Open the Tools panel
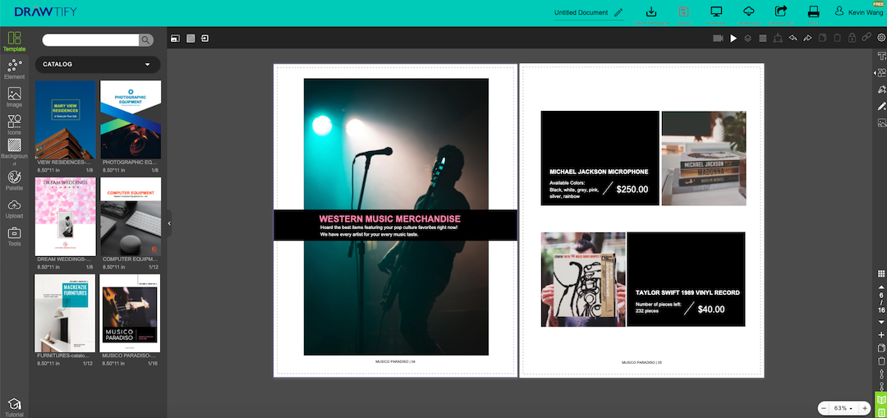887x418 pixels. coord(14,237)
